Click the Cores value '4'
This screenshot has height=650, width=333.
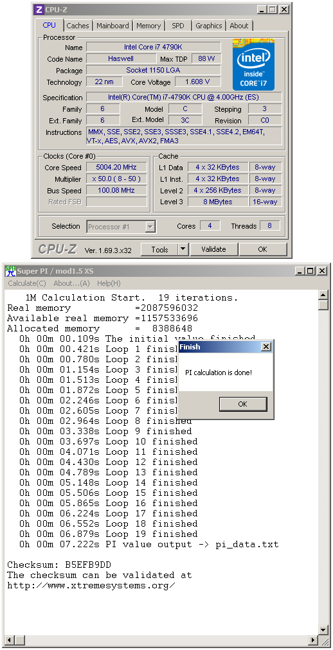[210, 226]
